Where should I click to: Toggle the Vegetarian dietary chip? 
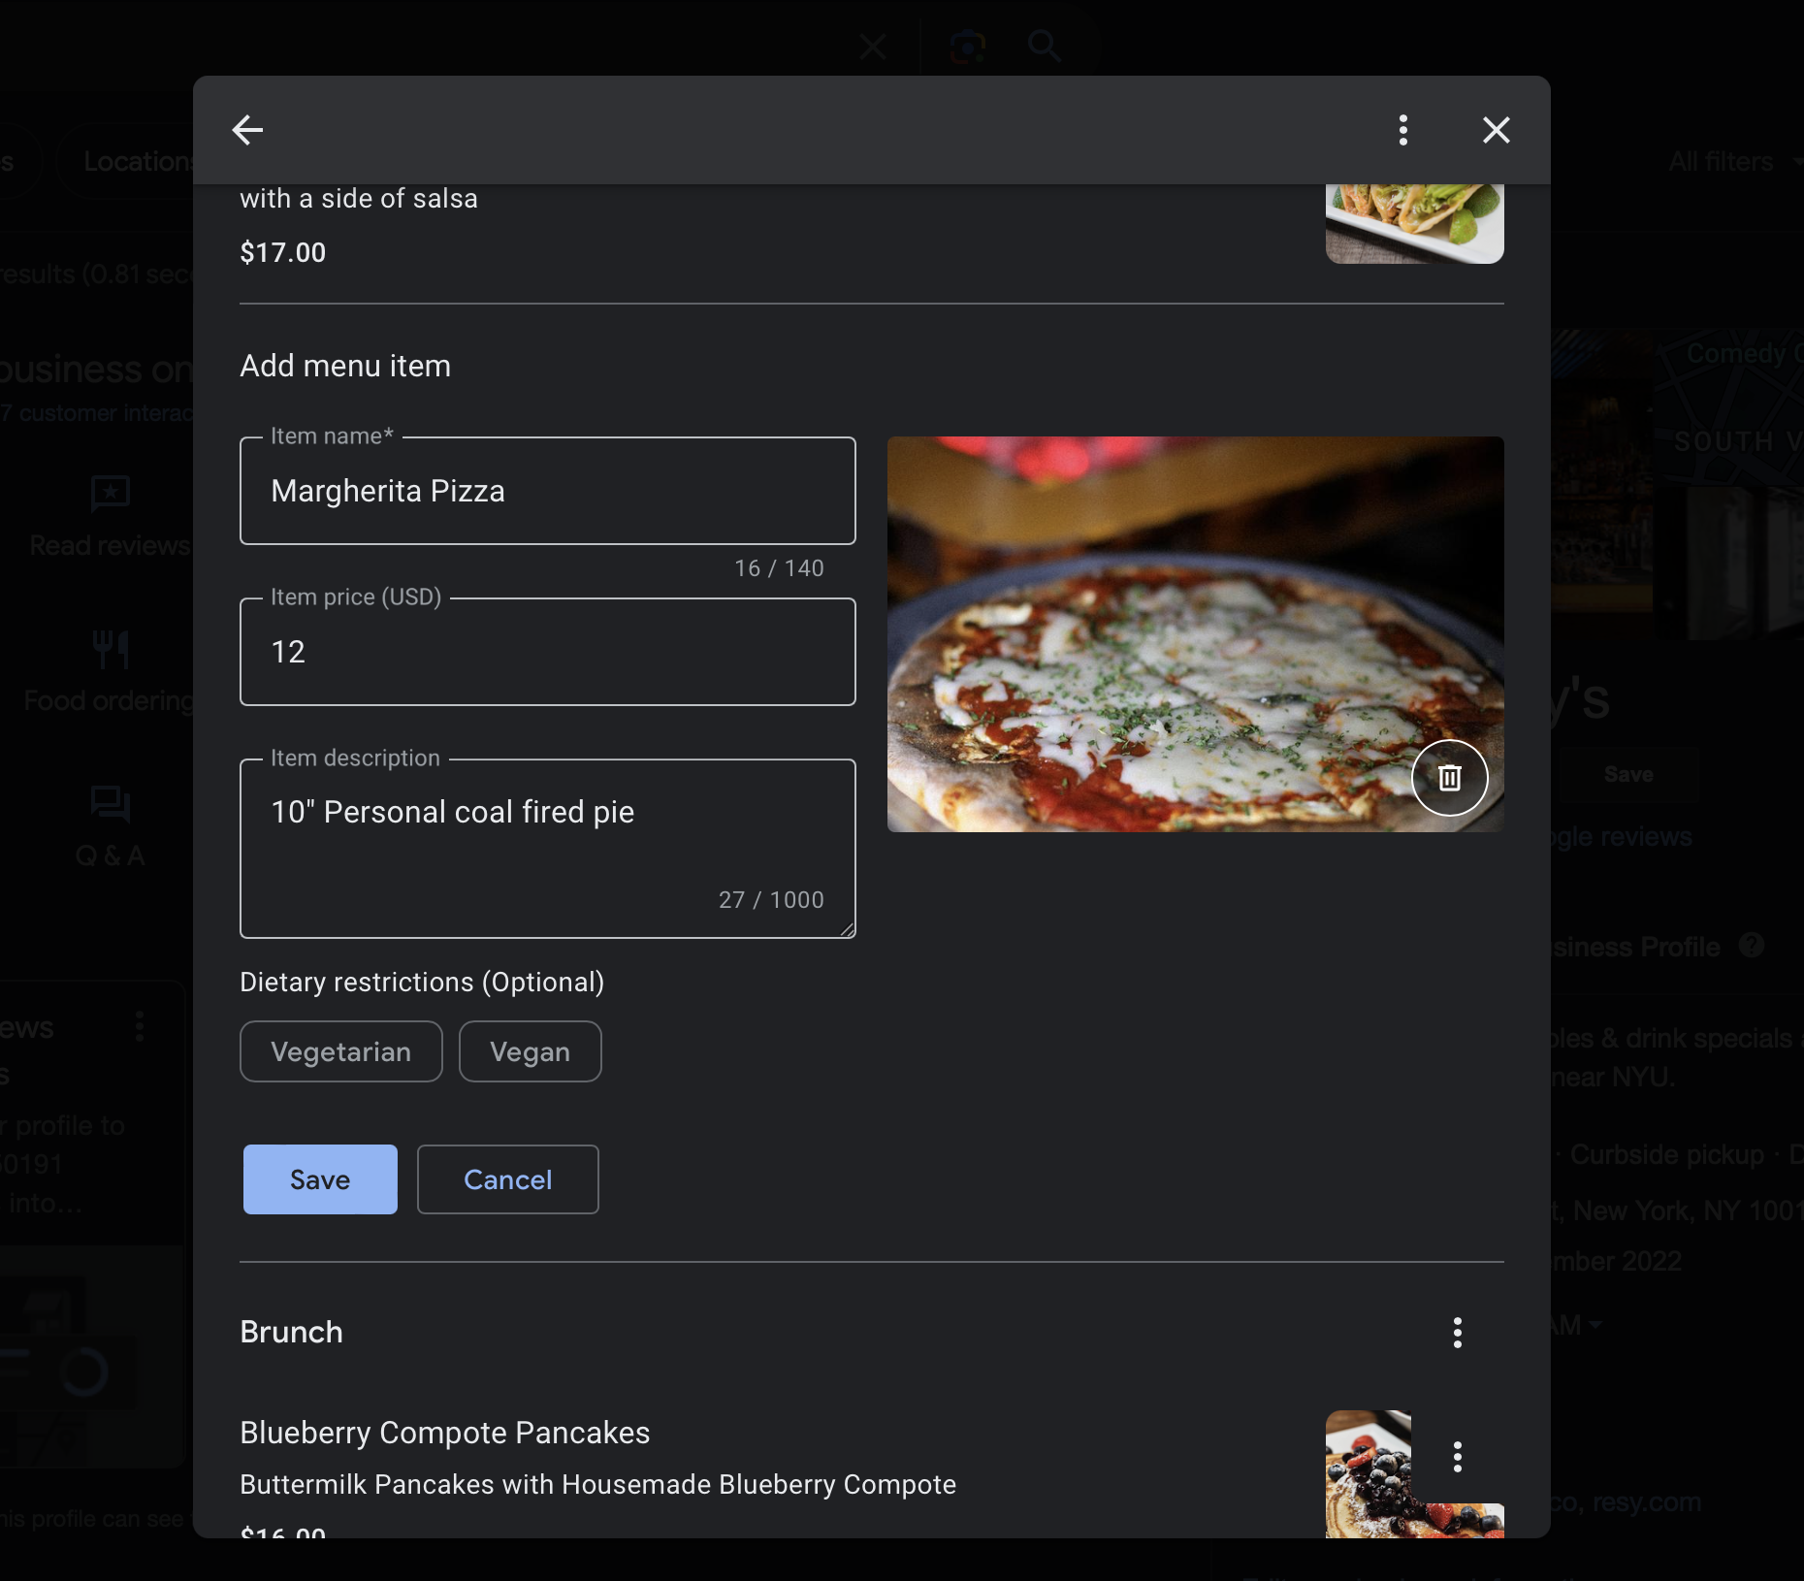(x=340, y=1052)
